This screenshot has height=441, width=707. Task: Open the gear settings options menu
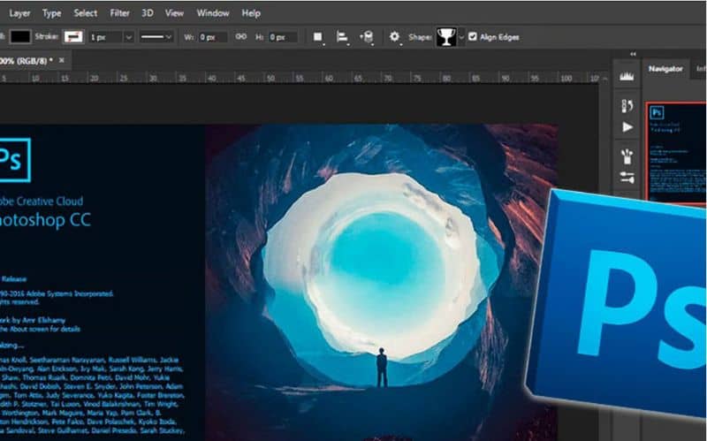point(395,37)
